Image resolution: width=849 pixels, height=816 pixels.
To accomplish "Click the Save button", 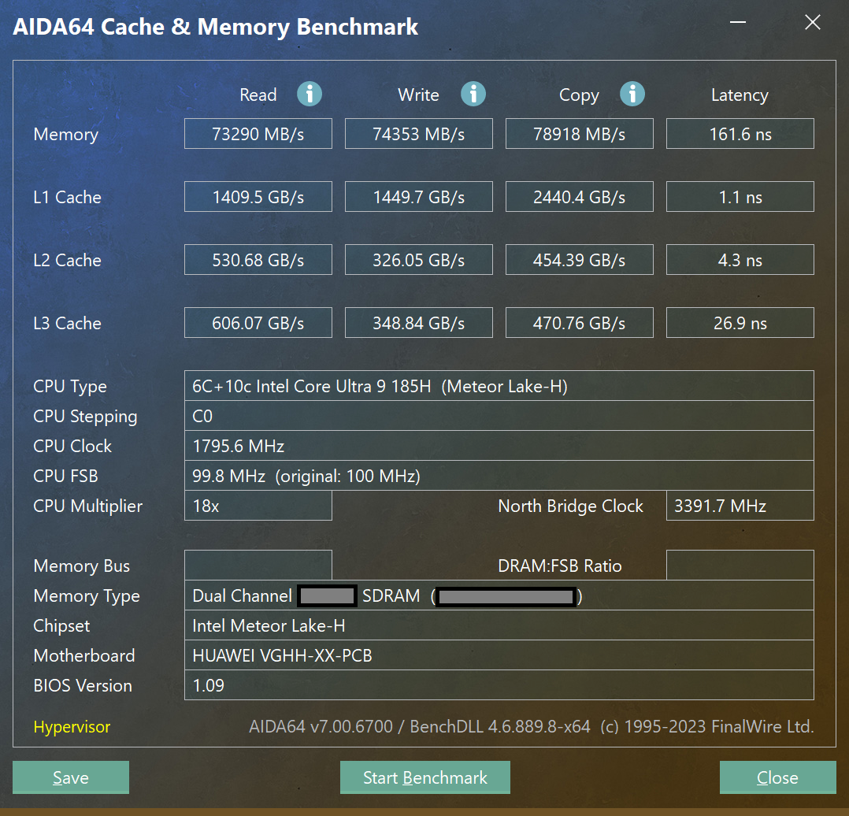I will (70, 777).
